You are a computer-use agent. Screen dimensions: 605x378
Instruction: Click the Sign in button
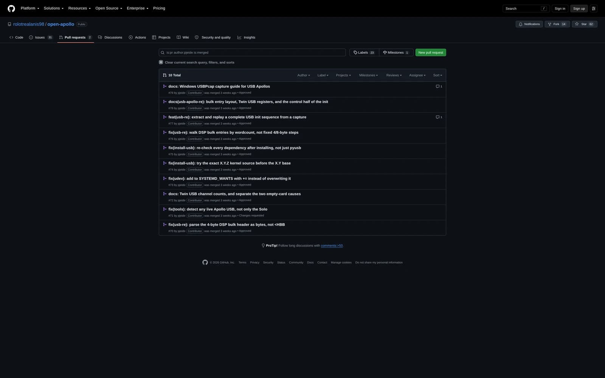(x=560, y=8)
